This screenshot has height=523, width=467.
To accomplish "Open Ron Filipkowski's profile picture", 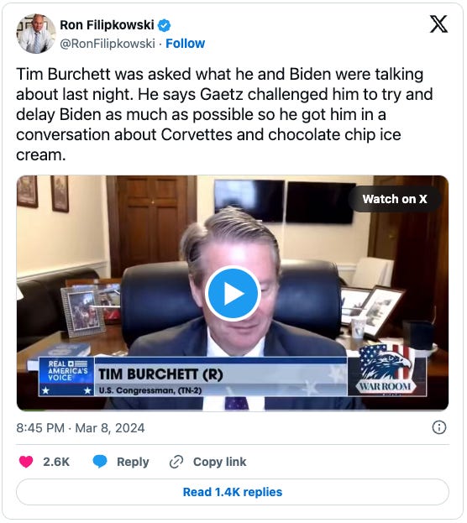I will click(x=36, y=34).
